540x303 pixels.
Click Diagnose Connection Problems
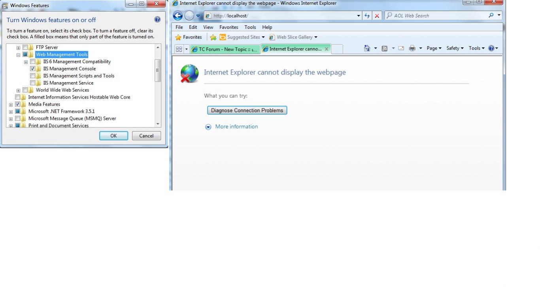(247, 110)
